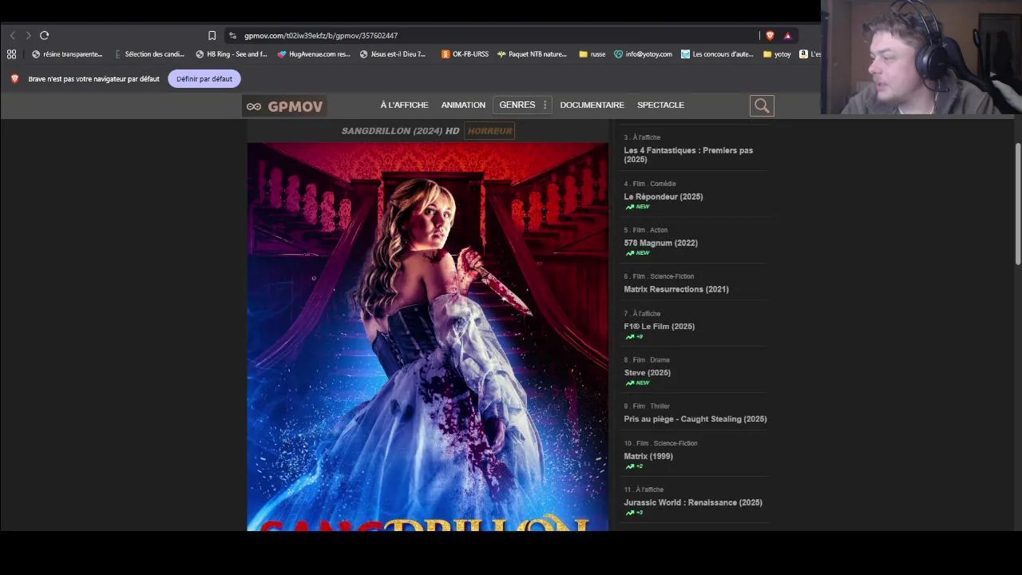Open the DOCUMENTAIRE menu

tap(592, 105)
